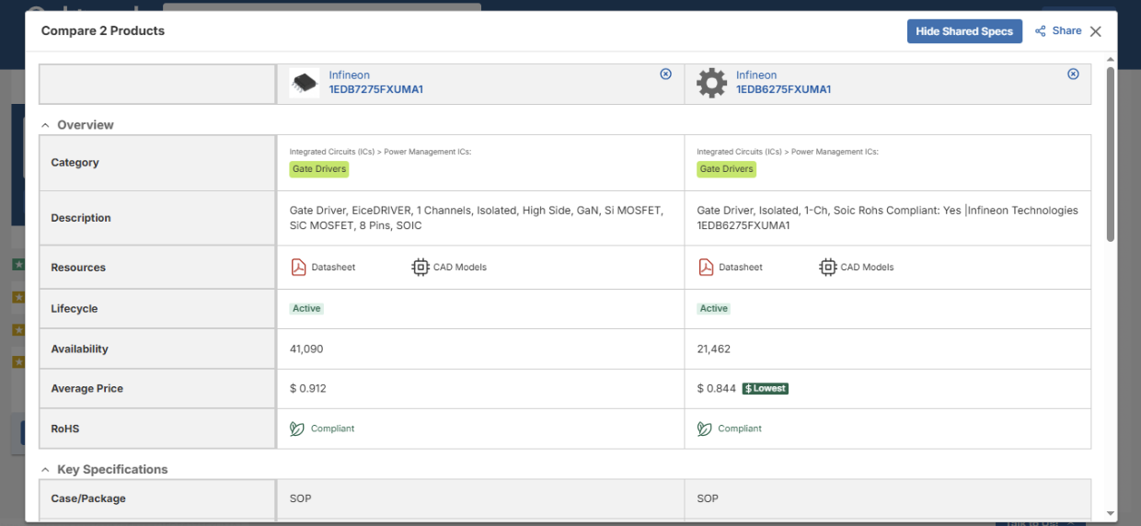Image resolution: width=1141 pixels, height=526 pixels.
Task: Select the availability value 41,090
Action: point(306,349)
